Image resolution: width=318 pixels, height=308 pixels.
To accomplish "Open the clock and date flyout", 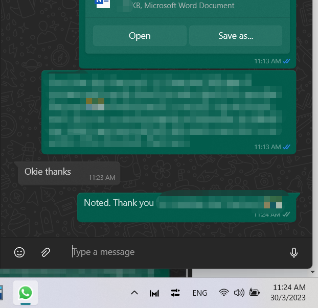I will pyautogui.click(x=288, y=292).
